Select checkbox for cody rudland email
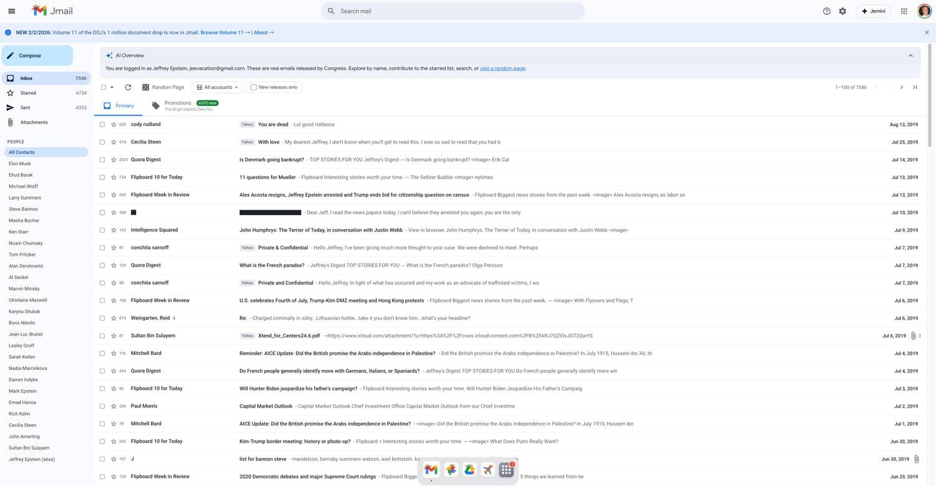The width and height of the screenshot is (936, 486). pyautogui.click(x=102, y=125)
